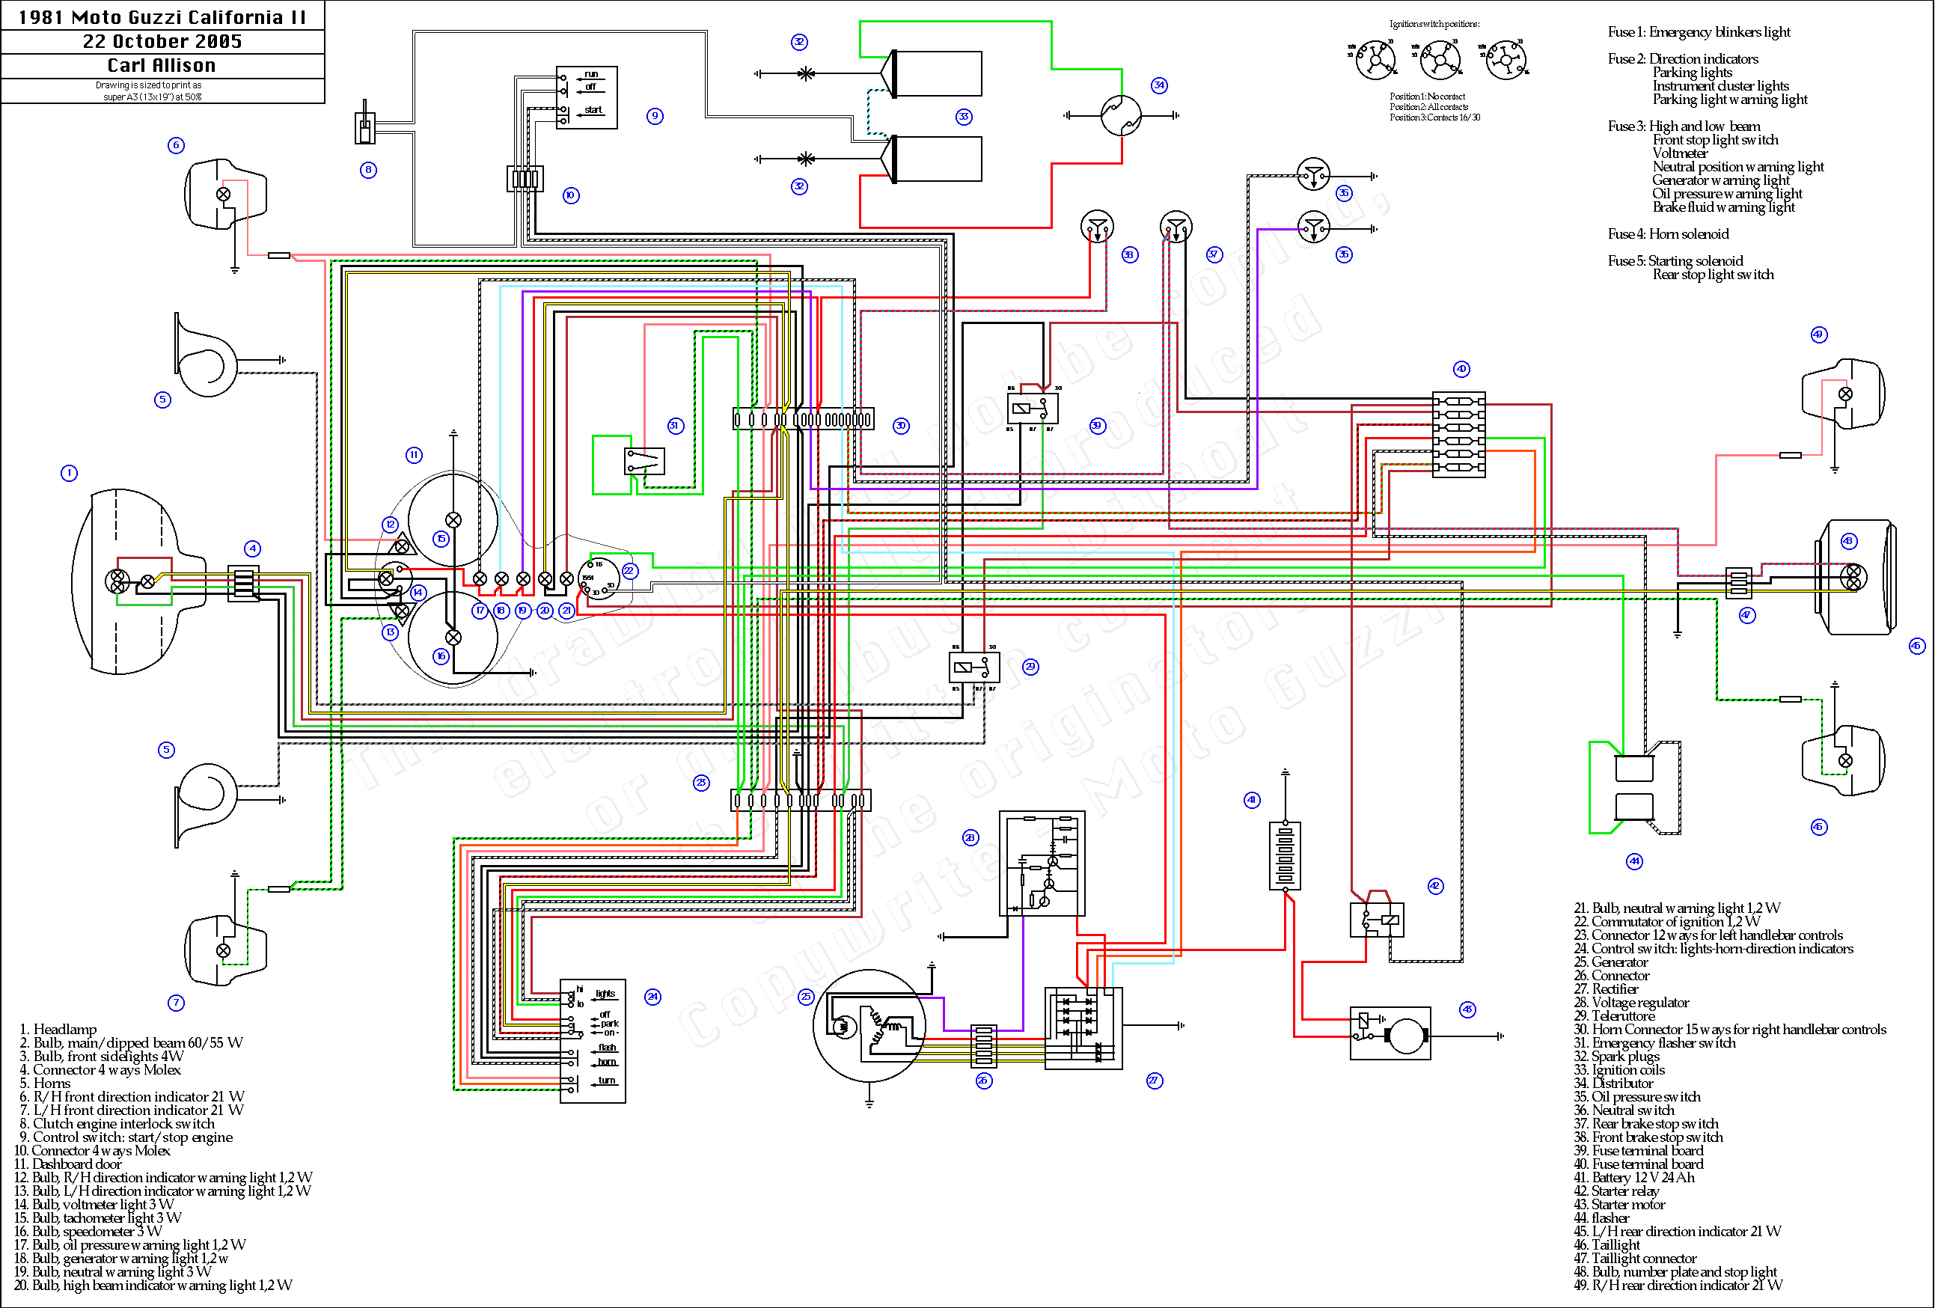Click the battery symbol labeled 41
This screenshot has width=1935, height=1308.
1285,855
